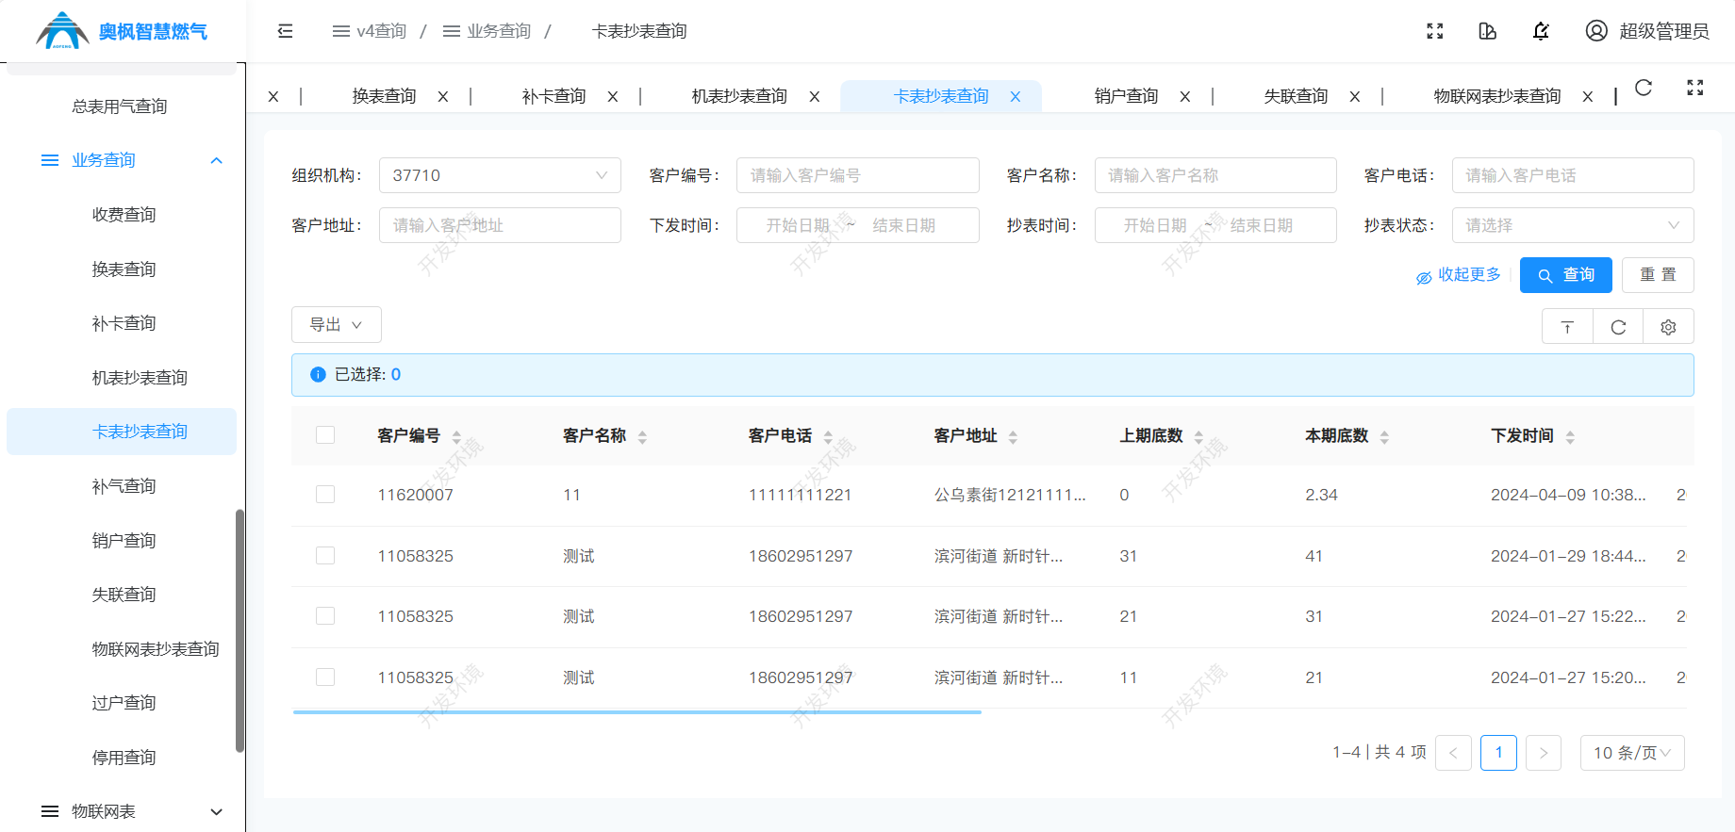Open 补气查询 in the sidebar
The height and width of the screenshot is (832, 1735).
pyautogui.click(x=124, y=486)
